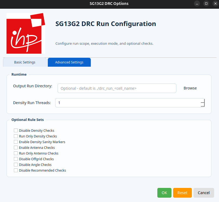219x202 pixels.
Task: Click the IHP logo image
Action: [26, 33]
